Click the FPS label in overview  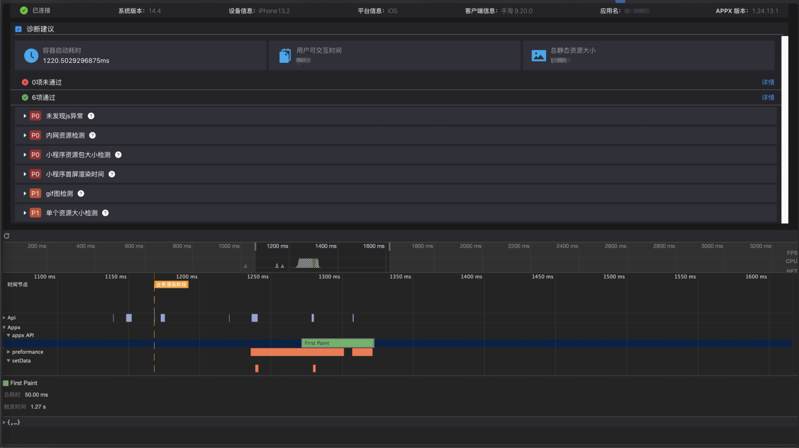(792, 253)
